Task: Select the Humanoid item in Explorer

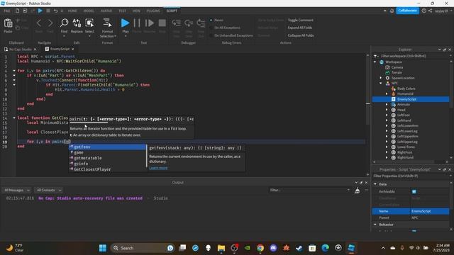Action: [405, 93]
